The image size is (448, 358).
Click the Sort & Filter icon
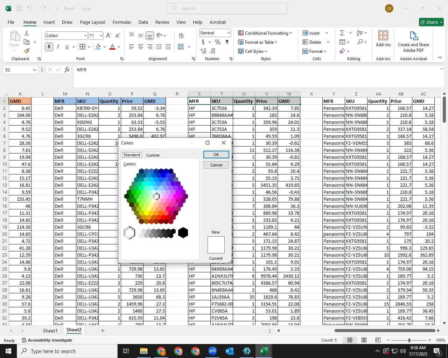tap(359, 33)
